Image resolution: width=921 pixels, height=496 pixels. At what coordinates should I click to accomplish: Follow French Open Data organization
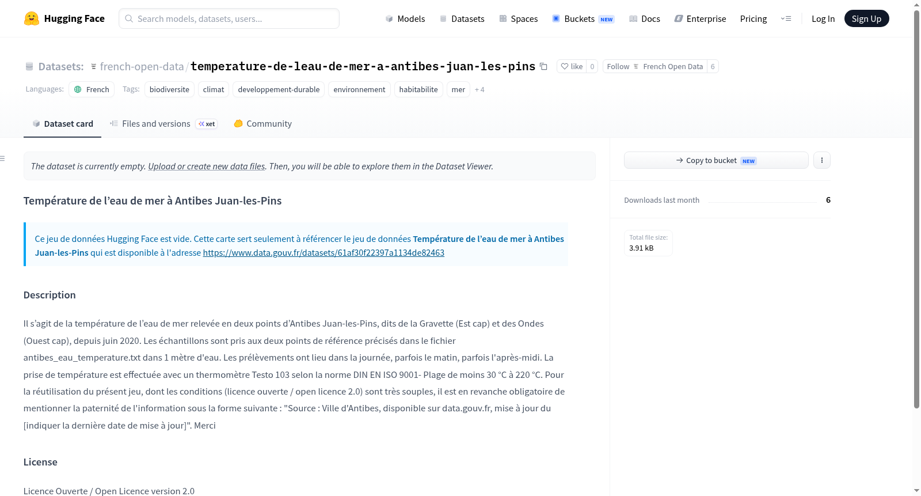point(655,66)
